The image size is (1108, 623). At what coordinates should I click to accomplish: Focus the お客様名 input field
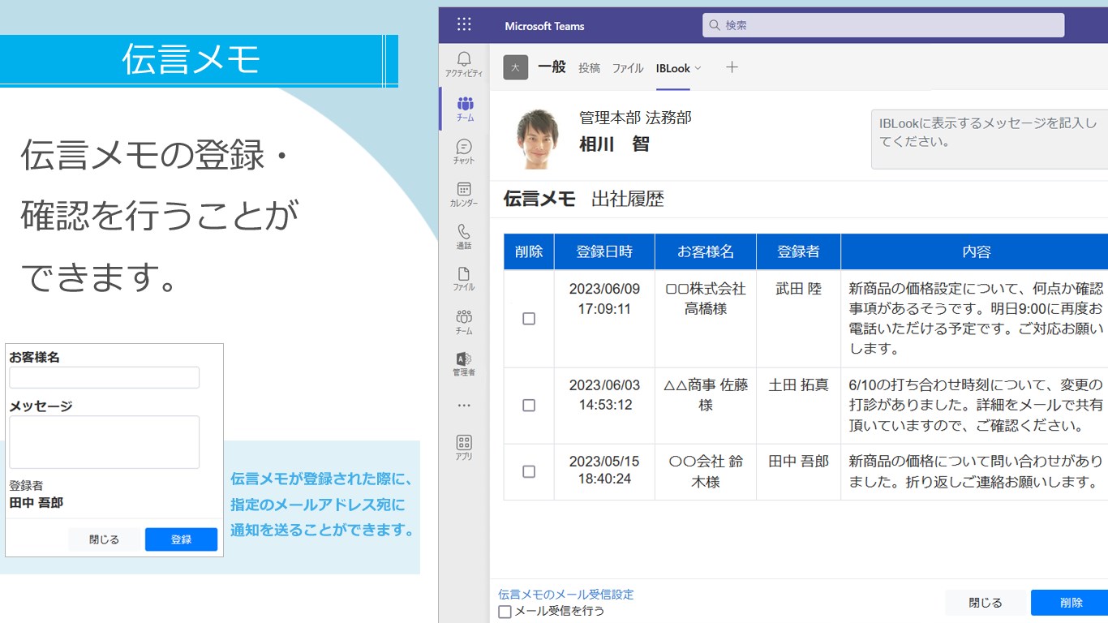pos(104,377)
